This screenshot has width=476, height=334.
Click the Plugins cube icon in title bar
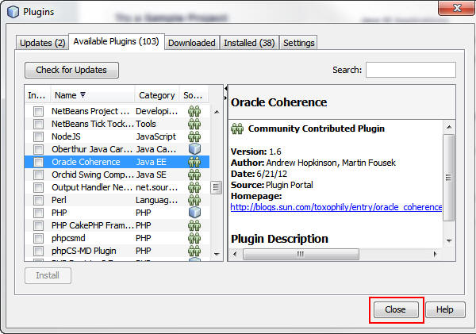(13, 12)
